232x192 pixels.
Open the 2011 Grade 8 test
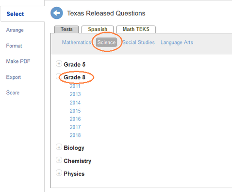pos(75,86)
